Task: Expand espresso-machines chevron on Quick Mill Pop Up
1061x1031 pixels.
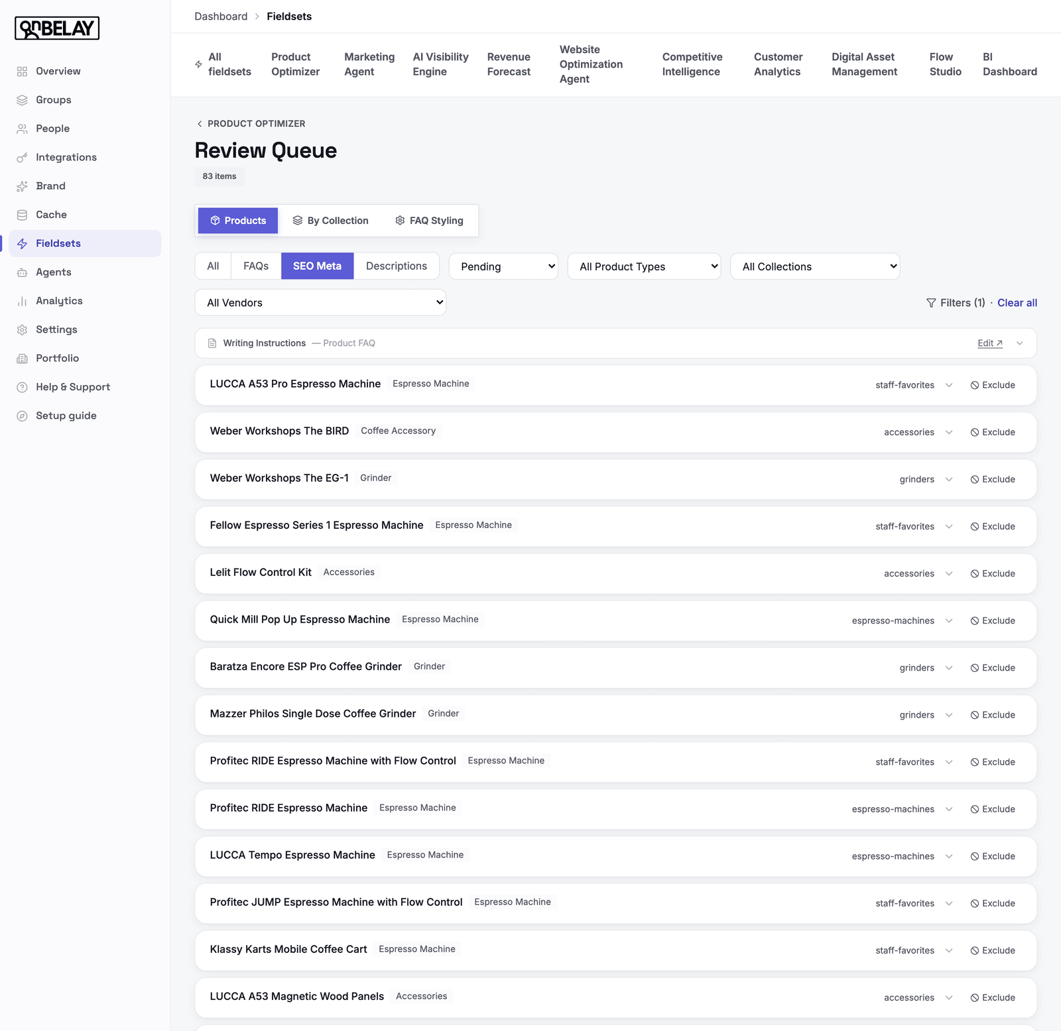Action: pyautogui.click(x=949, y=621)
